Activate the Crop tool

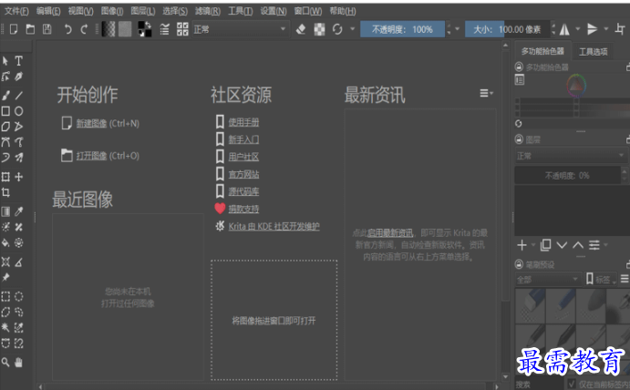pos(5,192)
